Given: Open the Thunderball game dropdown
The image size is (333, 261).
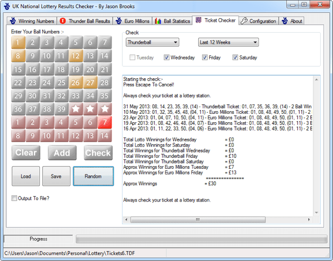Looking at the screenshot, I should click(153, 42).
